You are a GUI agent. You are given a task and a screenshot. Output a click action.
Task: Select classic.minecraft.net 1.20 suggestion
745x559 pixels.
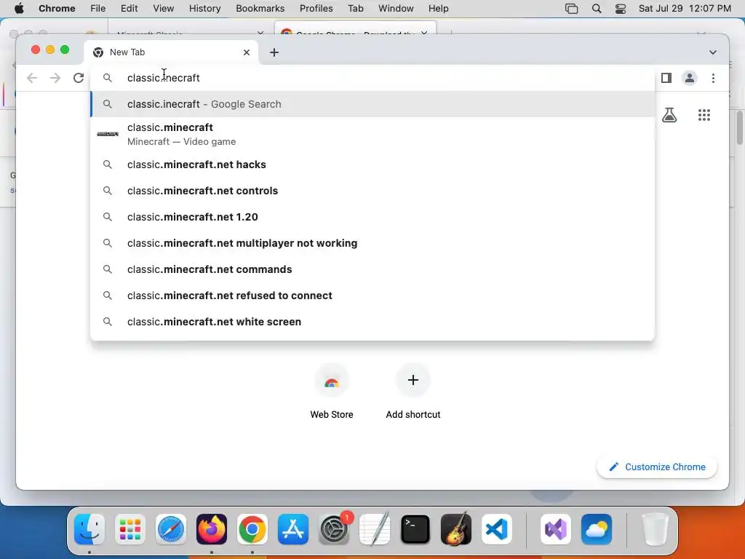coord(372,217)
